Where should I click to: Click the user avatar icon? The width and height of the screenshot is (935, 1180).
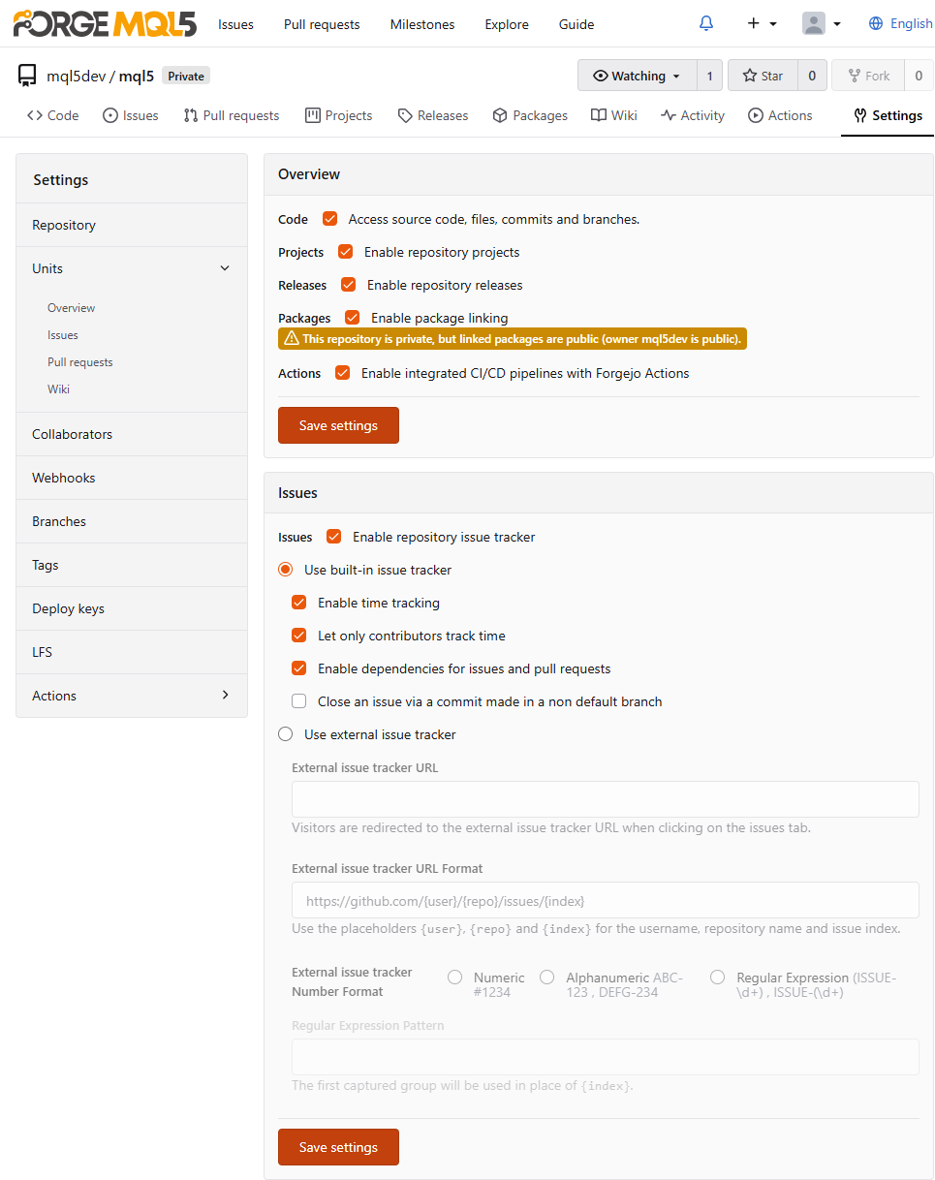click(814, 23)
